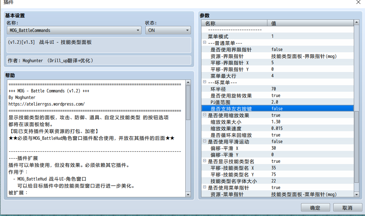
Task: Select the 技能类型名字体大小 parameter row
Action: click(x=278, y=181)
